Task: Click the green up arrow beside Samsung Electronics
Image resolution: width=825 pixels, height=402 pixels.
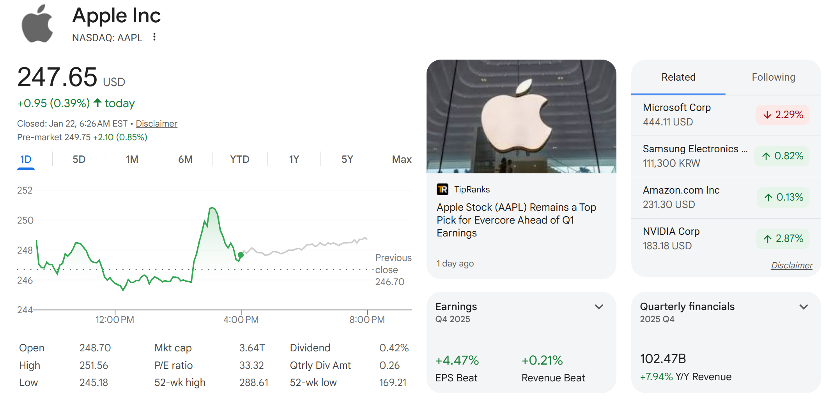Action: point(767,156)
